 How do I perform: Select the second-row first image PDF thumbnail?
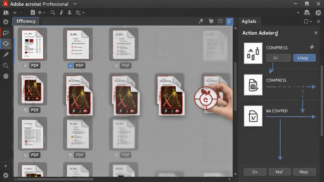pos(33,89)
